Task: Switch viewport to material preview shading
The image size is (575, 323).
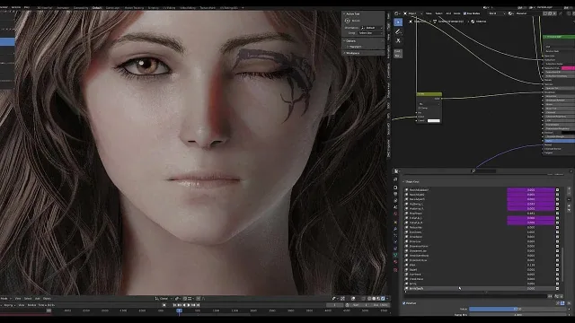Action: coord(378,299)
